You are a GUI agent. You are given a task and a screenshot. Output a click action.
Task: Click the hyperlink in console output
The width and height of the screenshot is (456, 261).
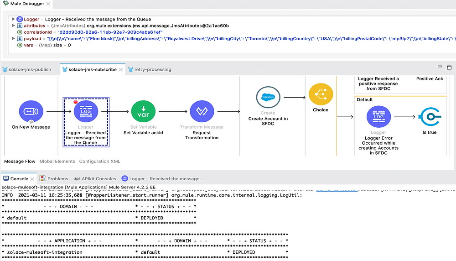337,190
